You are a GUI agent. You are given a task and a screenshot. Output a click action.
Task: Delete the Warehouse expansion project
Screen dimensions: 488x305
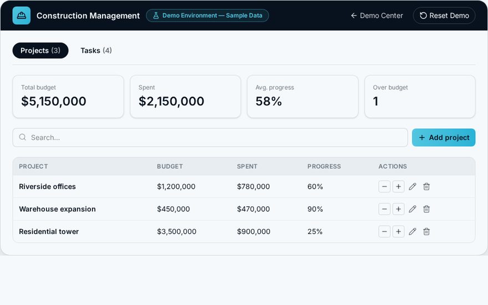426,209
